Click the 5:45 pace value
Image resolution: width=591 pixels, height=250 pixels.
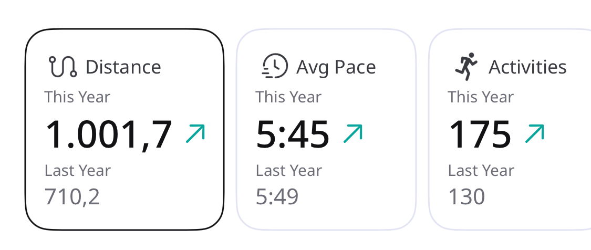coord(293,134)
